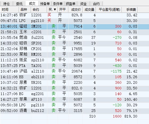Click the 成交量 column header
This screenshot has width=149, height=124.
(x=89, y=10)
